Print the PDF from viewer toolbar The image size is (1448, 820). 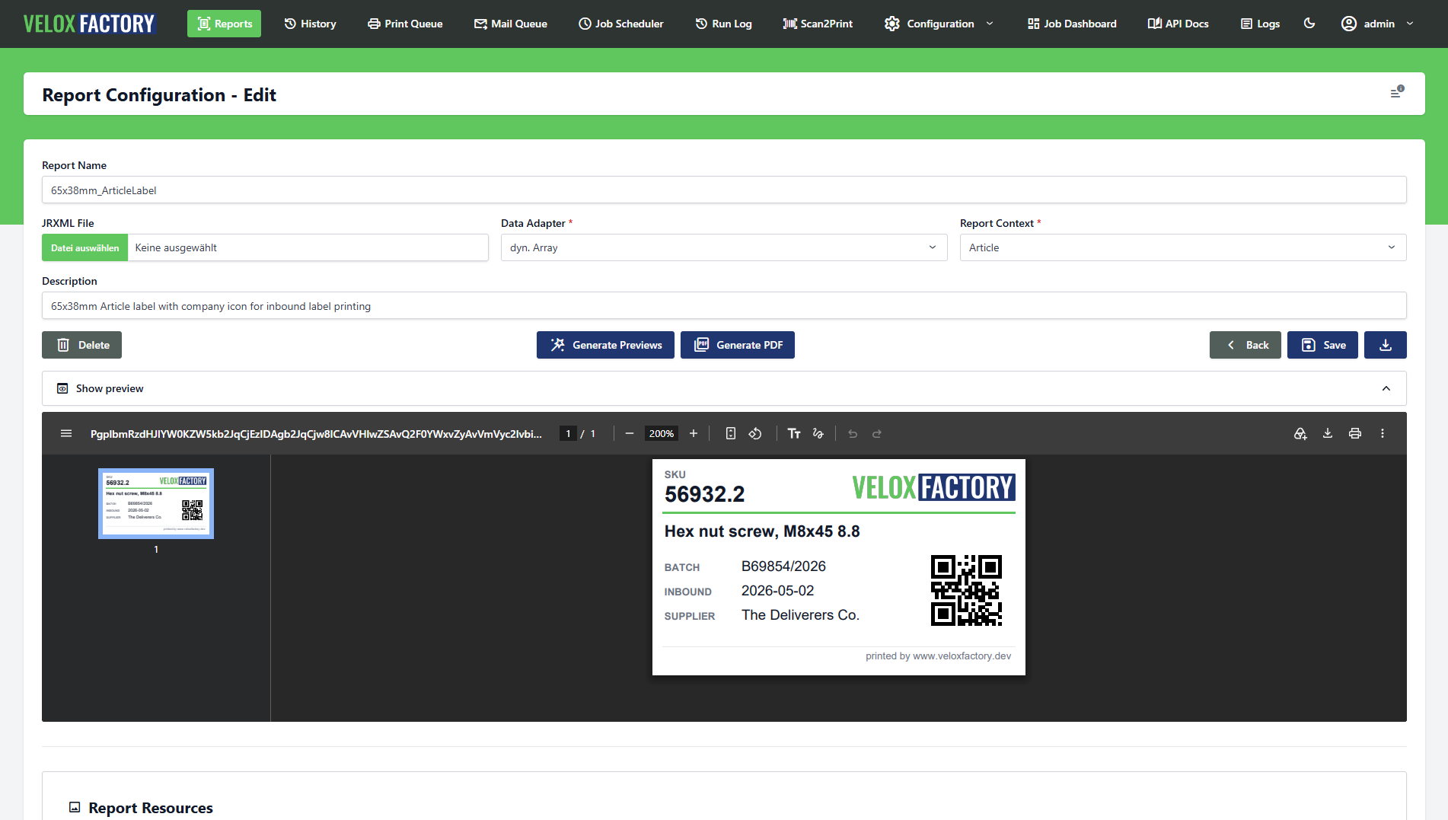tap(1355, 433)
